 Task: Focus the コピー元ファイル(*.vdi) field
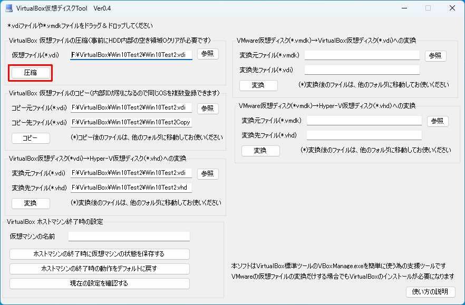[x=131, y=107]
